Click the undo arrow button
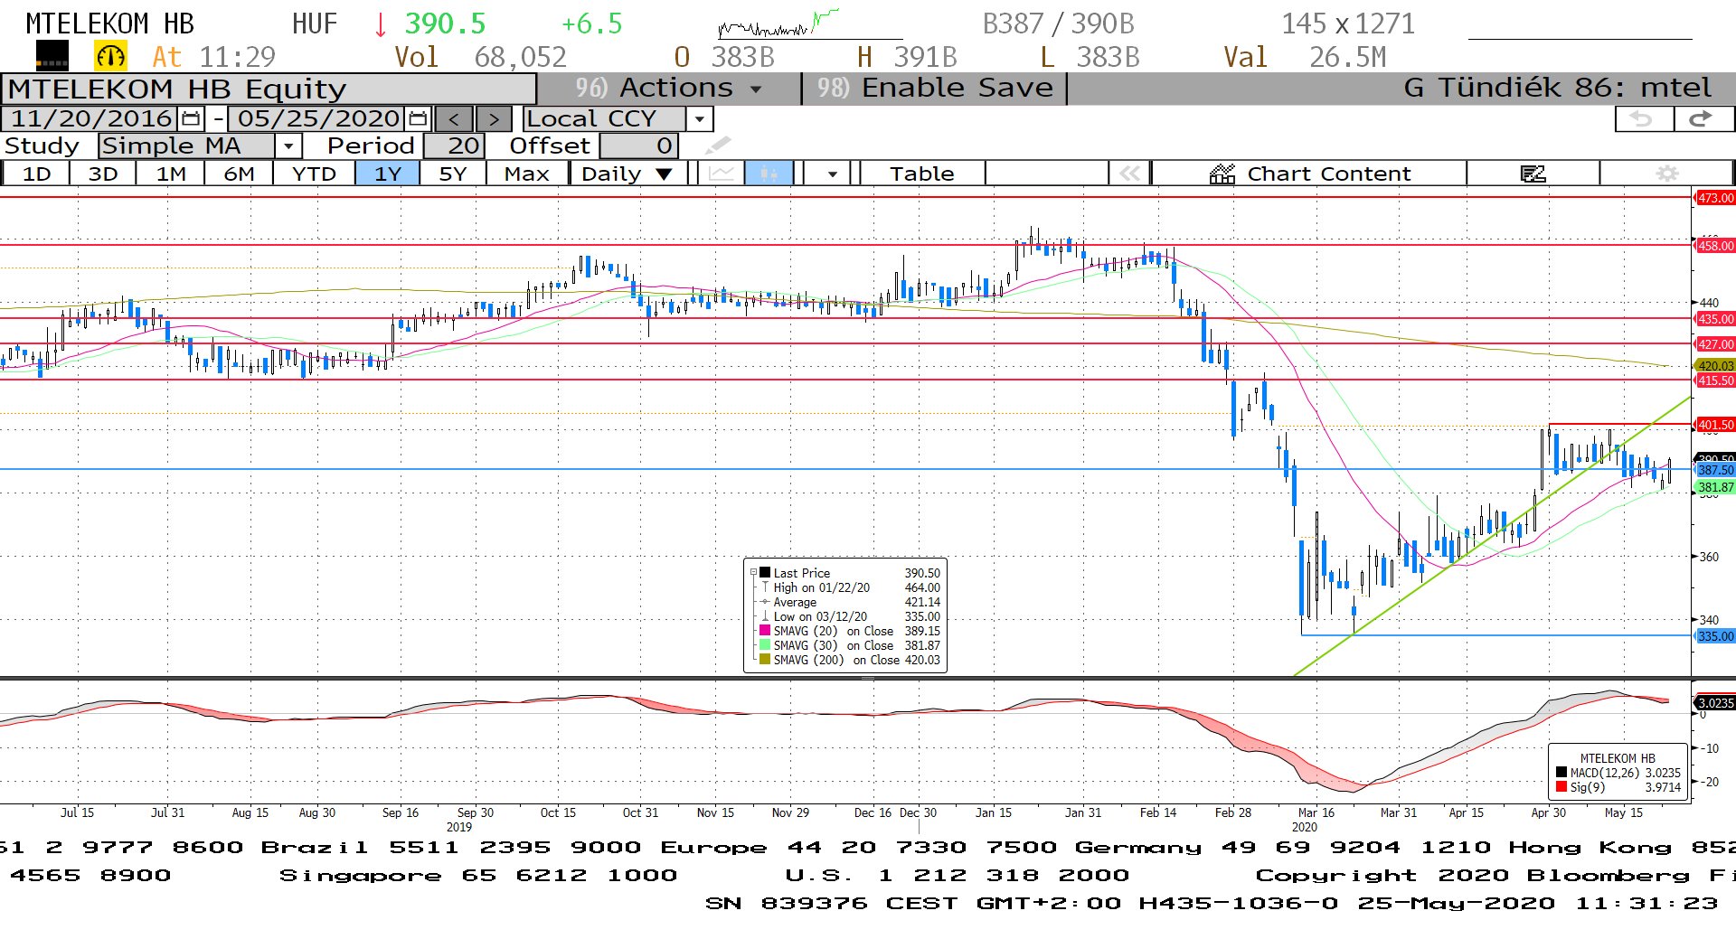The width and height of the screenshot is (1736, 939). coord(1642,119)
